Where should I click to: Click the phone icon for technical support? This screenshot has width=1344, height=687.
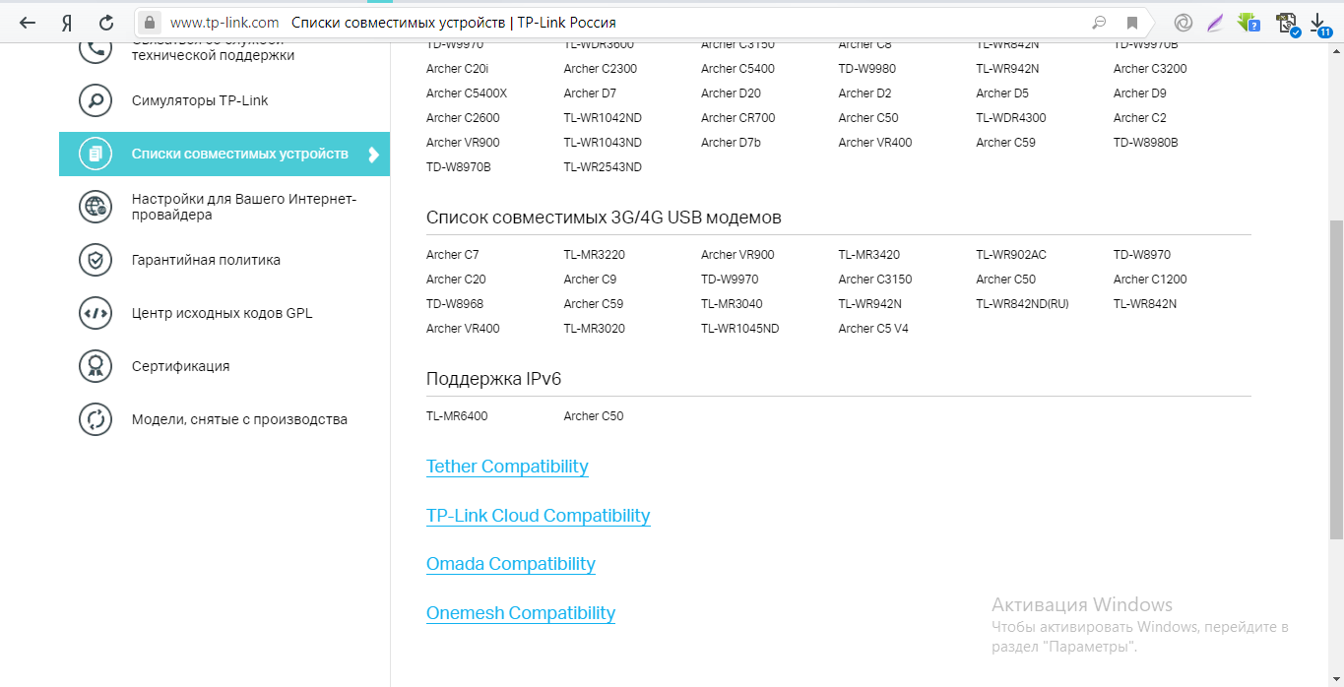coord(96,49)
